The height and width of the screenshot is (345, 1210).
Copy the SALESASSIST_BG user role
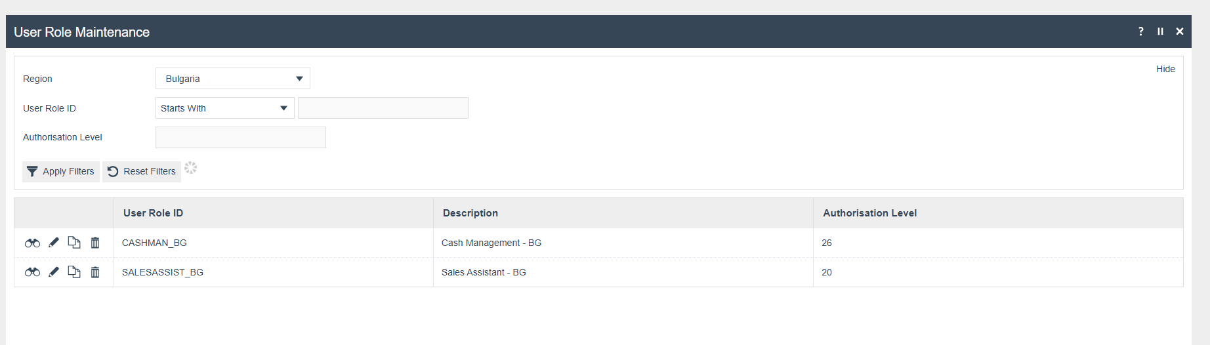(x=74, y=272)
